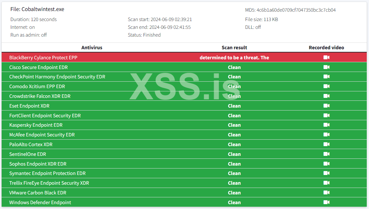Screen dimensions: 369x209
Task: Play recorded video for FortClient Endpoint Security EDR
Action: click(326, 115)
